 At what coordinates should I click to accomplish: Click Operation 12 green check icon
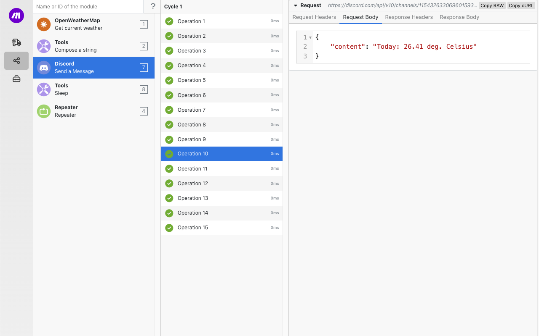[169, 184]
